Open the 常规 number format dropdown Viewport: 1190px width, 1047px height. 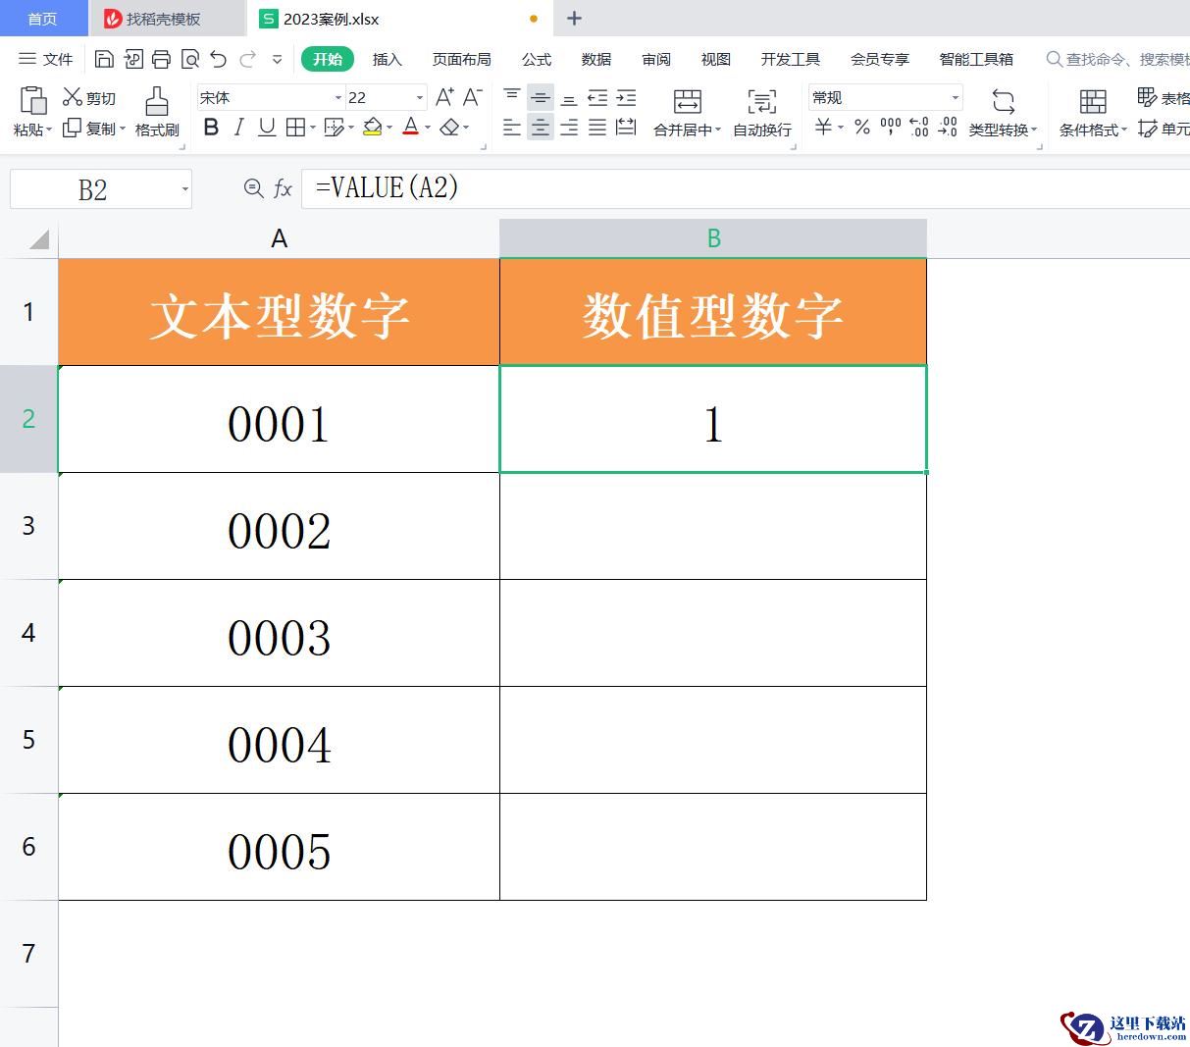click(x=955, y=97)
